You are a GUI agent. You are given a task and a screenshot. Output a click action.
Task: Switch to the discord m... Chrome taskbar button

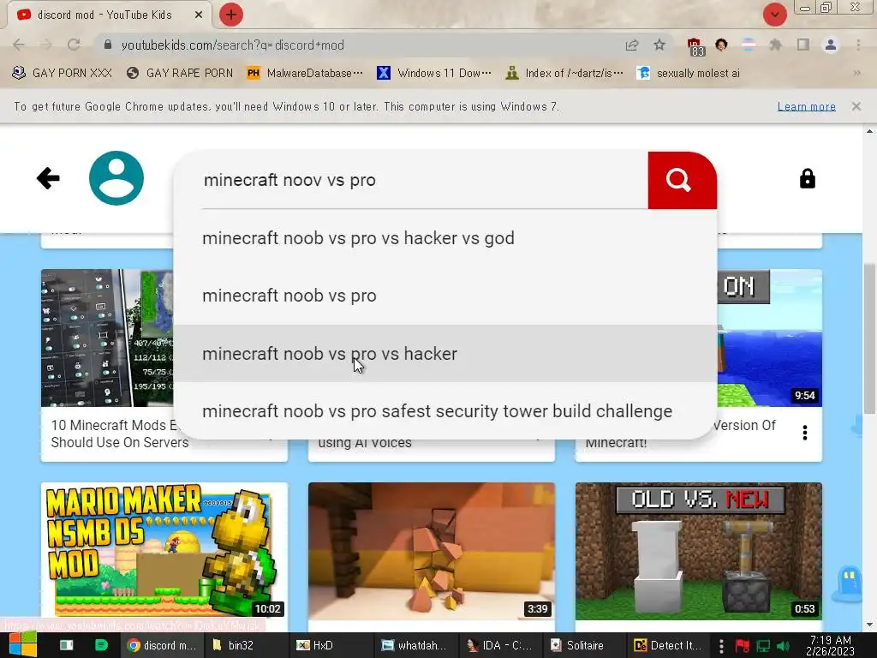pyautogui.click(x=161, y=645)
